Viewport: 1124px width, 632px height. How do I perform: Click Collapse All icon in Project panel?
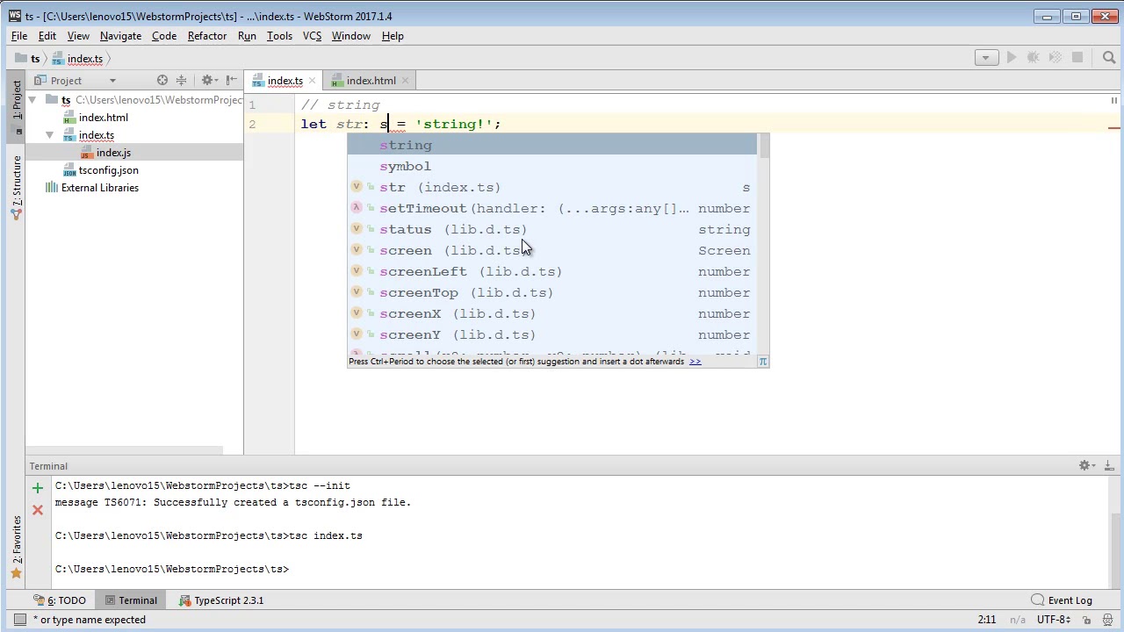tap(182, 80)
